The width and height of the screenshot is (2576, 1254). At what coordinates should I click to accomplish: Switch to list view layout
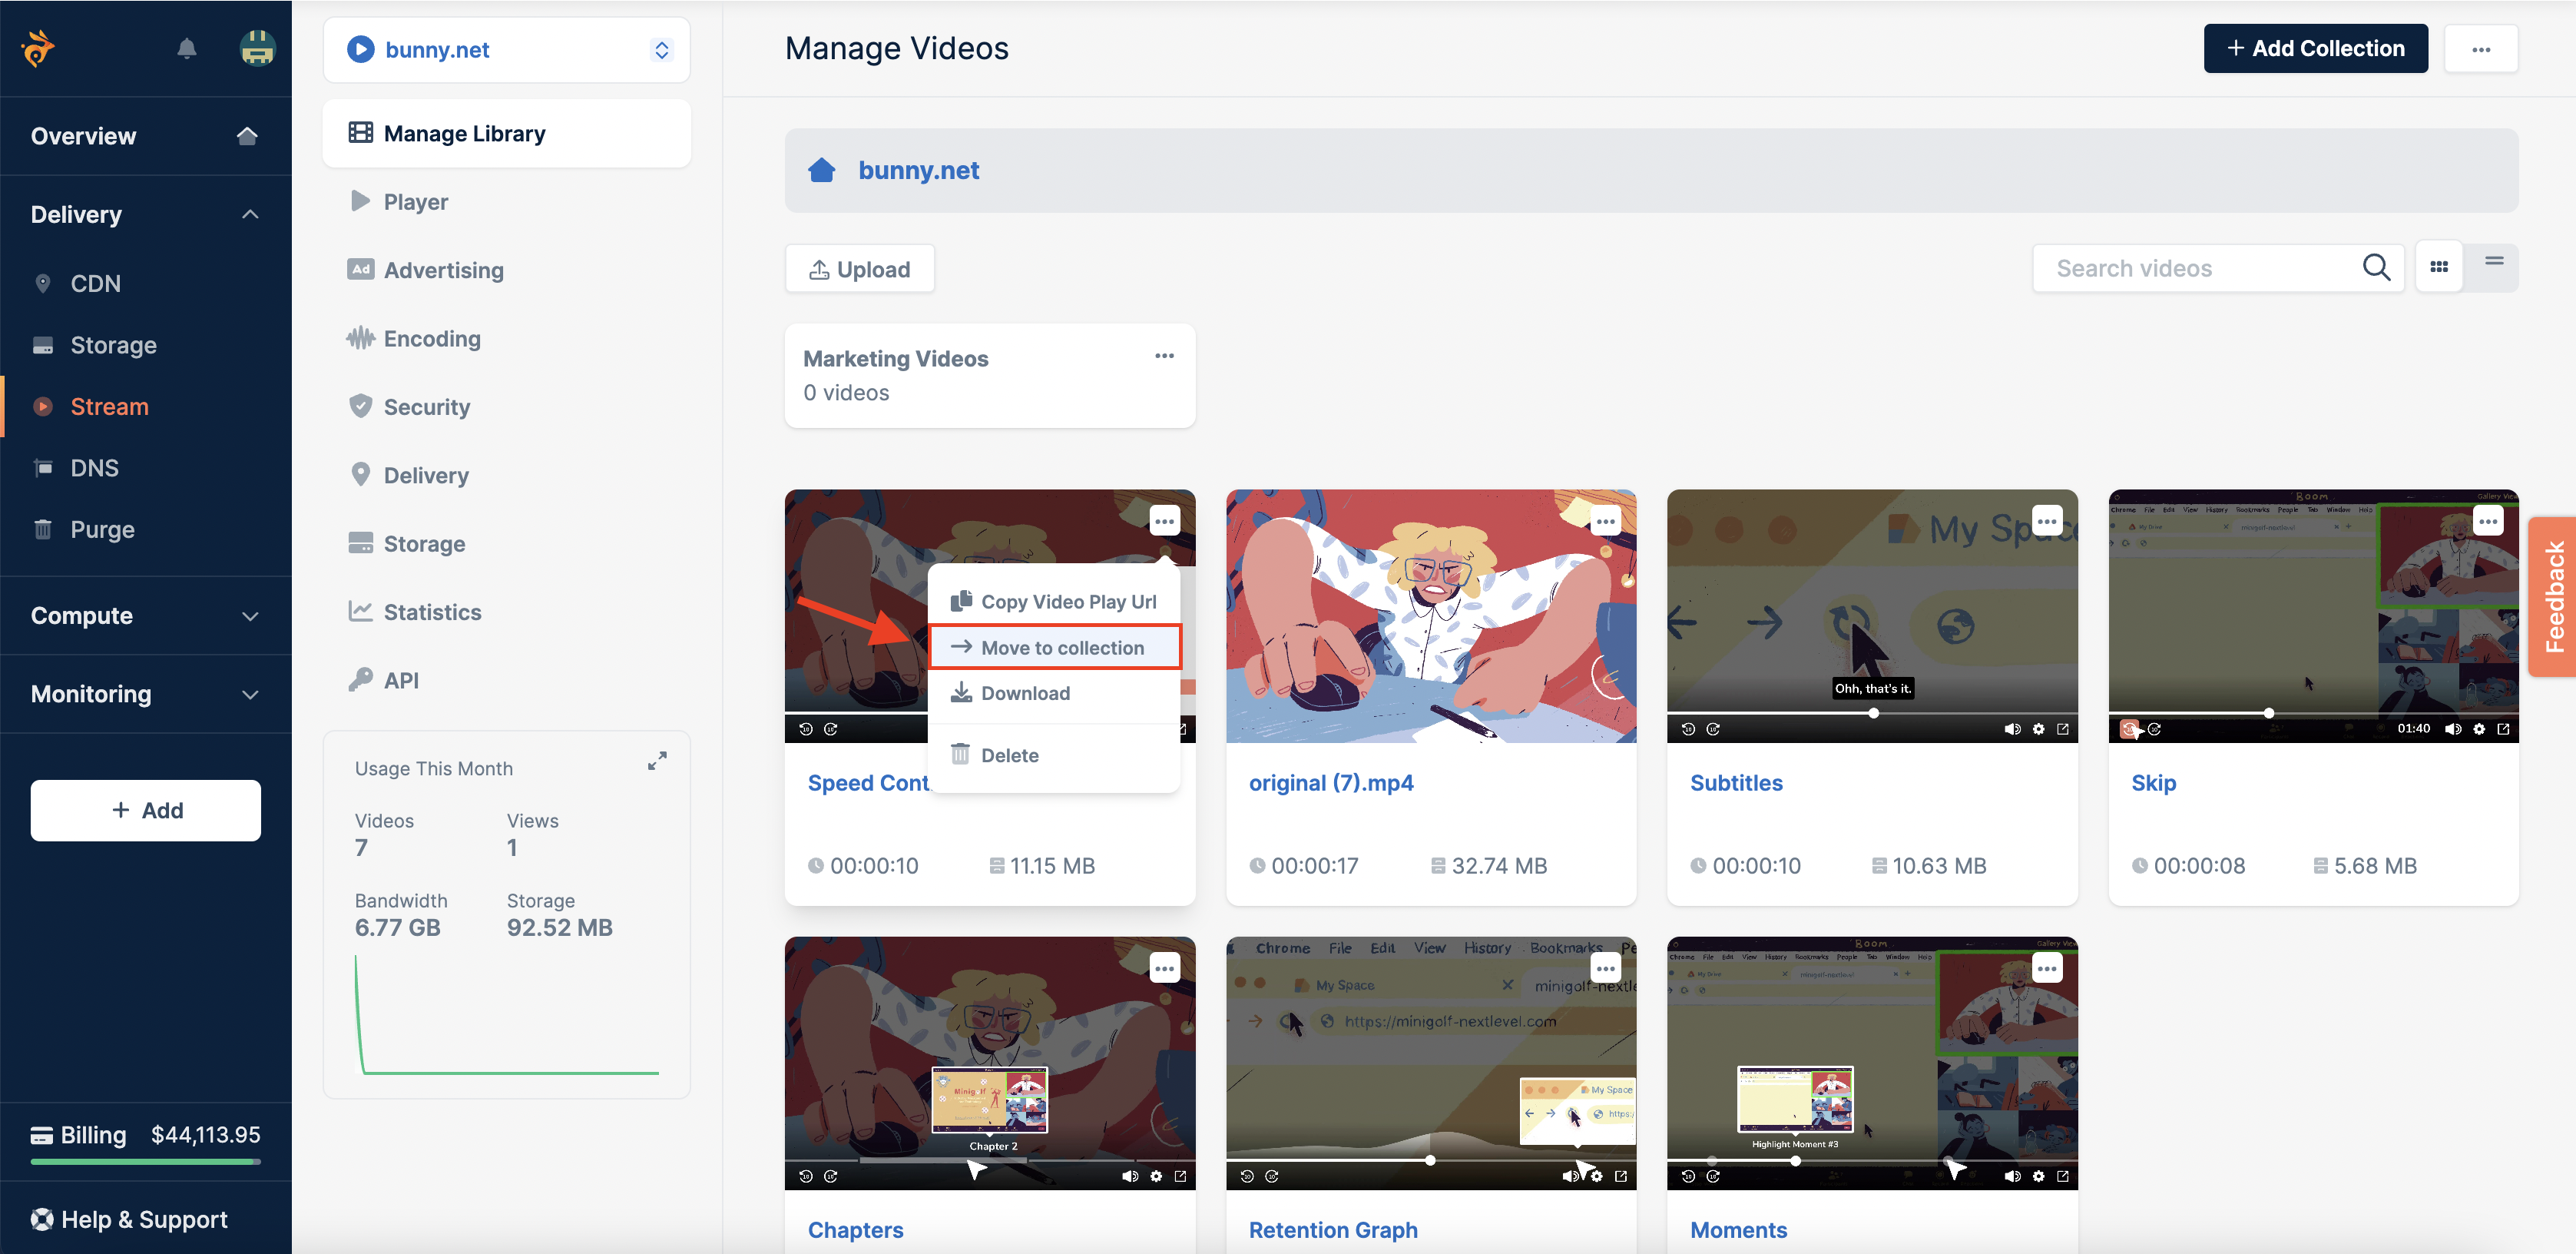(x=2493, y=262)
